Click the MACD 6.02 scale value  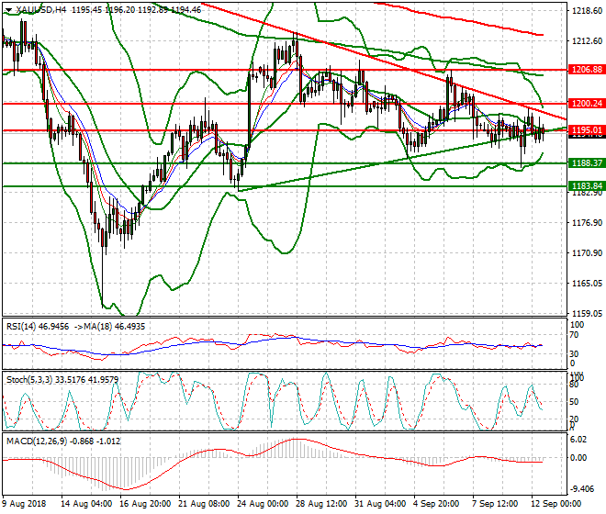click(x=578, y=440)
